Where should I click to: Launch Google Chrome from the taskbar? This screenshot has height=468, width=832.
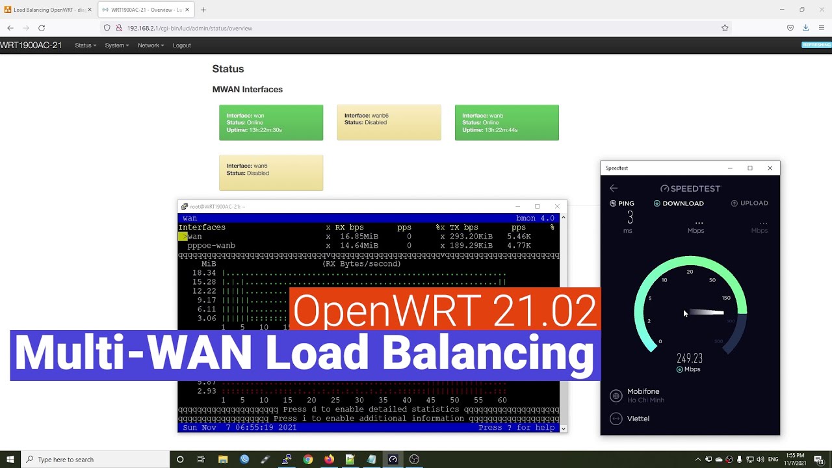point(308,460)
